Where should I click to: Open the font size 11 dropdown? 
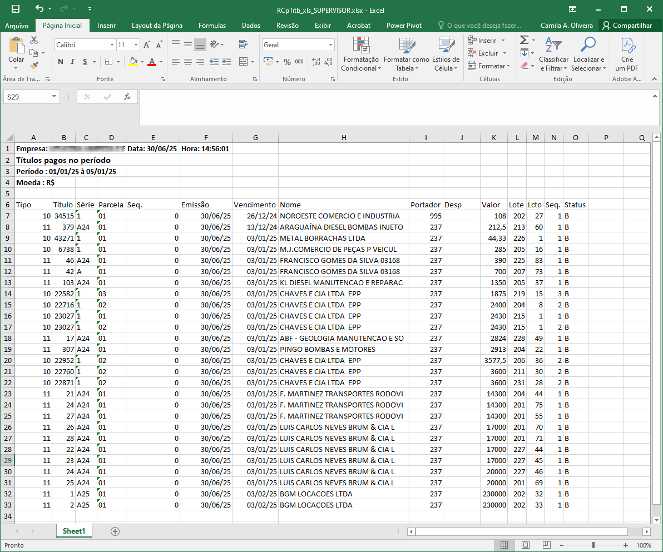click(x=136, y=45)
